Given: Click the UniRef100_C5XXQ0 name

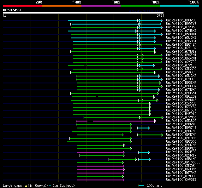Looking at the screenshot, I should point(181,104).
